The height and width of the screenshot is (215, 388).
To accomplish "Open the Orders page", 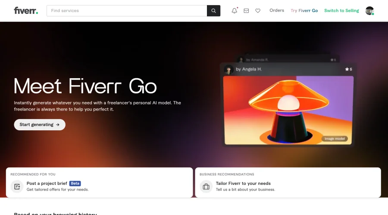I will [277, 10].
